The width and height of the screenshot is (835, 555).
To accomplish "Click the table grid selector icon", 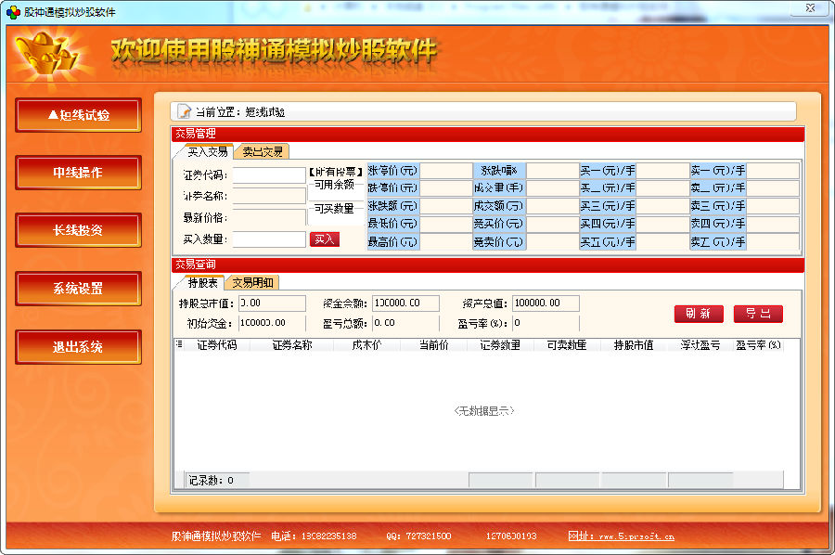I will tap(179, 344).
